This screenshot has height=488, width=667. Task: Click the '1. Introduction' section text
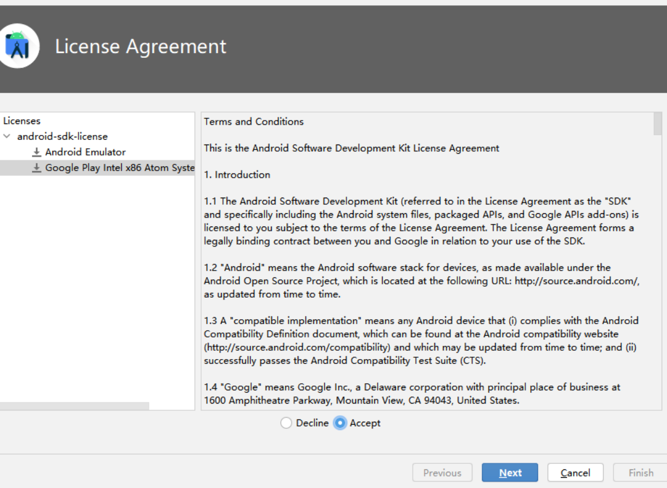pyautogui.click(x=237, y=175)
